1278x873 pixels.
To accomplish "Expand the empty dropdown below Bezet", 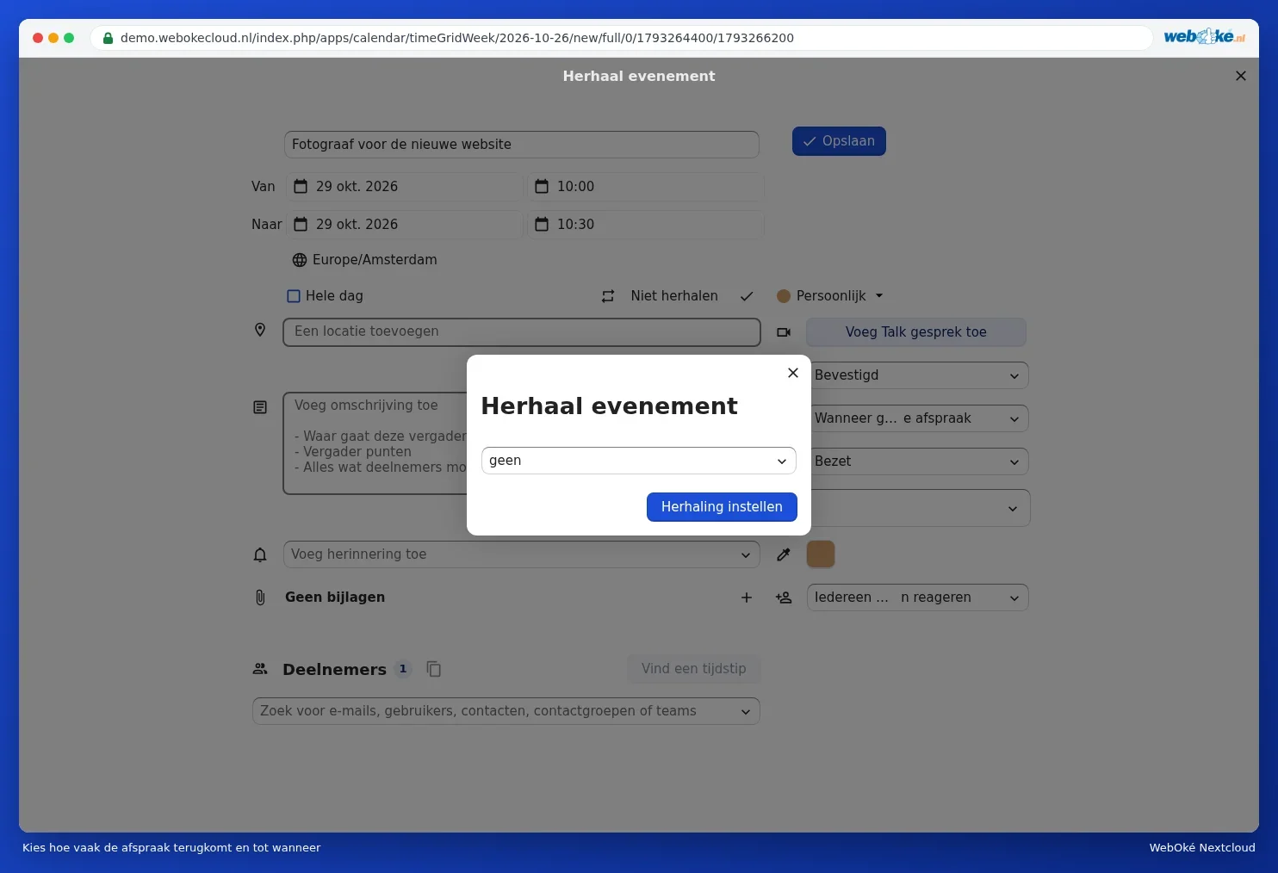I will (919, 508).
